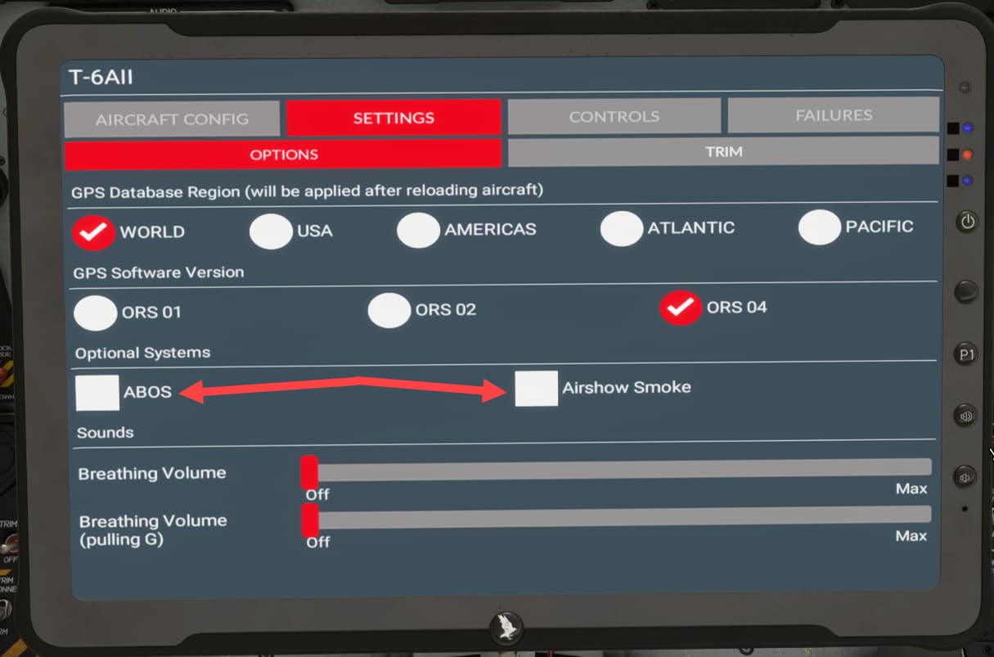Choose ORS 02 software version
The image size is (994, 657).
point(389,310)
